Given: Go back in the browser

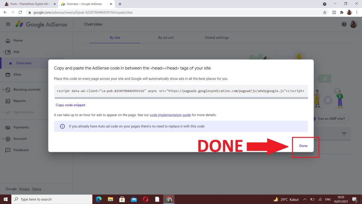Looking at the screenshot, I should tap(5, 12).
